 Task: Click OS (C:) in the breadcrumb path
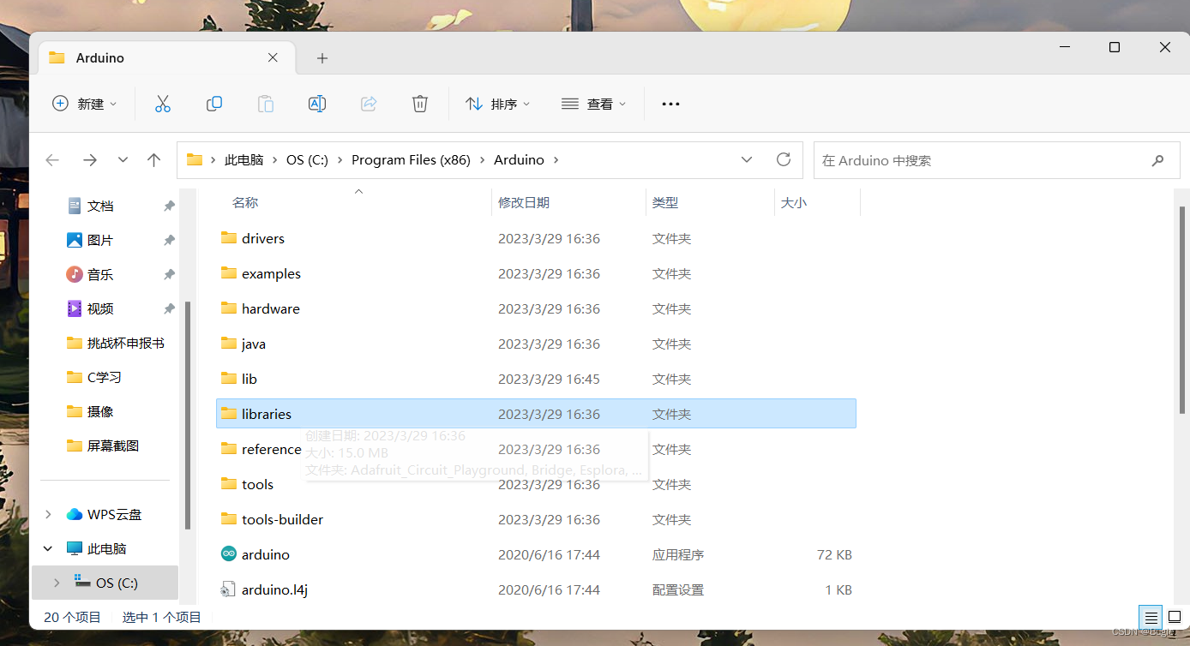point(307,160)
